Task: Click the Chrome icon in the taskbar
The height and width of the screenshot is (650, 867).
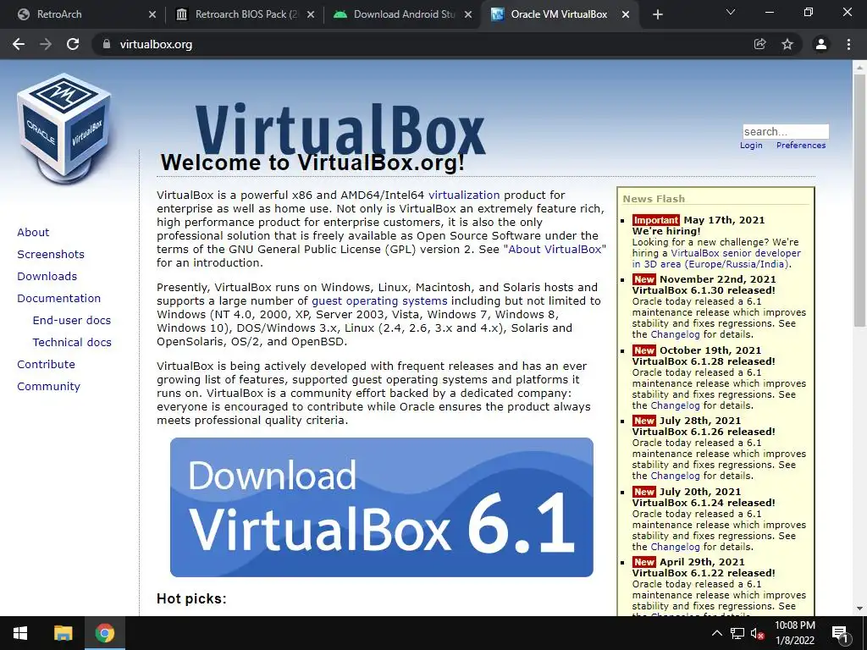Action: [x=104, y=633]
